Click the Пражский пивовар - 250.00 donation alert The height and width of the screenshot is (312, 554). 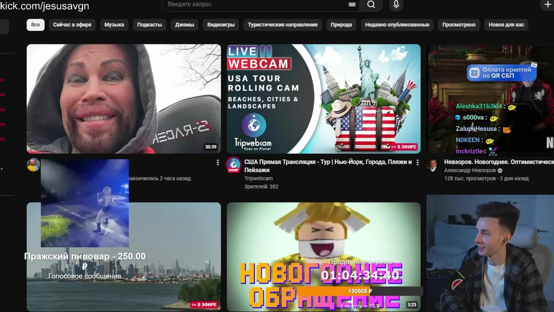tap(85, 261)
